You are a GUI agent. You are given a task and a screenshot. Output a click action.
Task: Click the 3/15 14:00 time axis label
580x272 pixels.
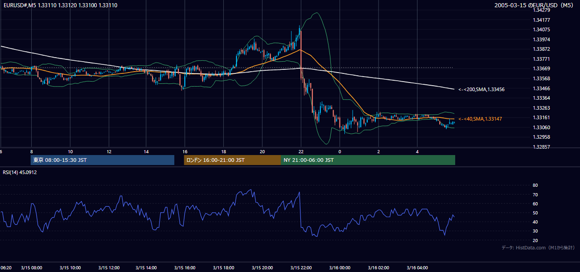[146, 268]
